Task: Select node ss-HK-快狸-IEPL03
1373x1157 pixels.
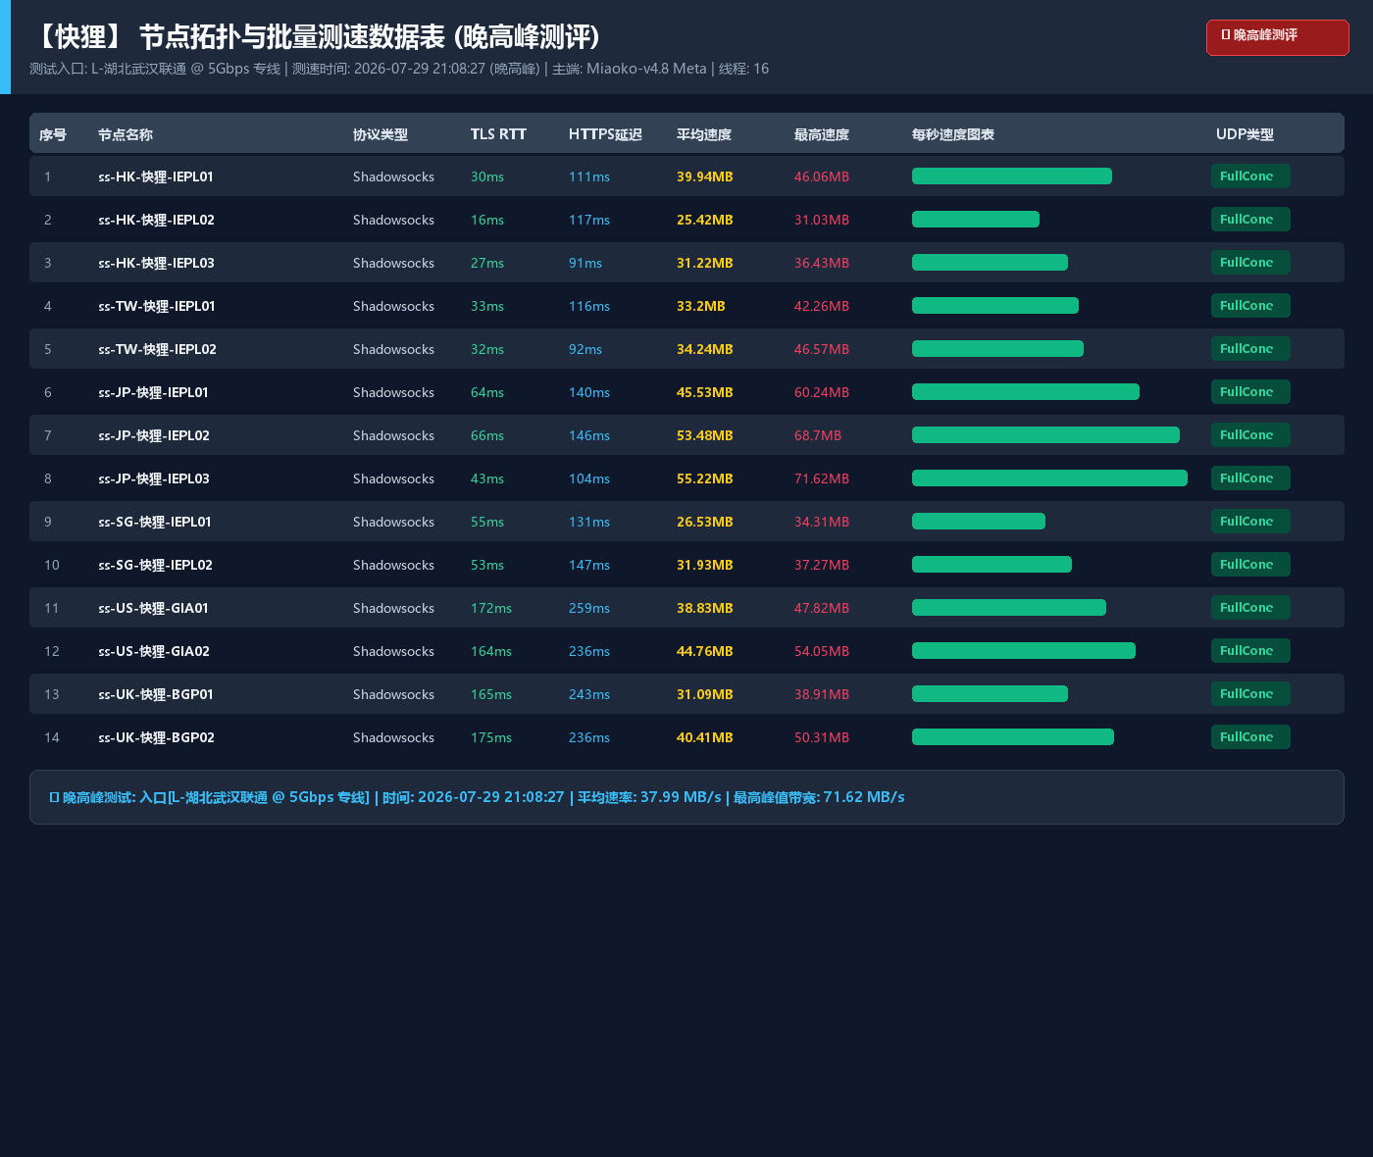Action: (x=156, y=263)
